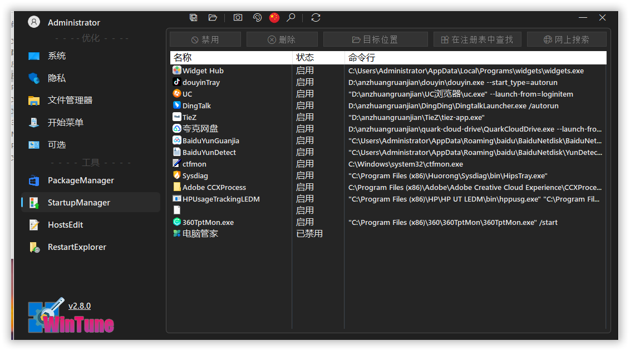Open HostsEdit tool
The image size is (630, 351).
click(x=66, y=225)
